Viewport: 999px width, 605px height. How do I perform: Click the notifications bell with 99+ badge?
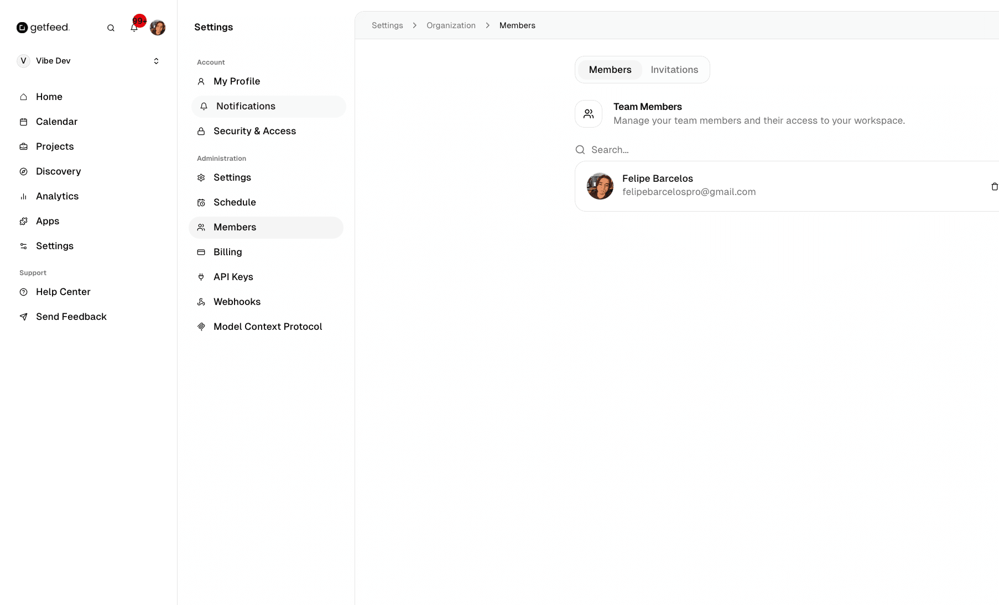pos(134,27)
